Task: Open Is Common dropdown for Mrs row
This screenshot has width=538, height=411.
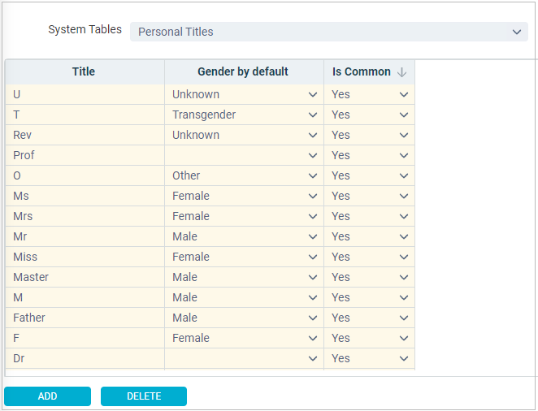Action: pyautogui.click(x=404, y=216)
